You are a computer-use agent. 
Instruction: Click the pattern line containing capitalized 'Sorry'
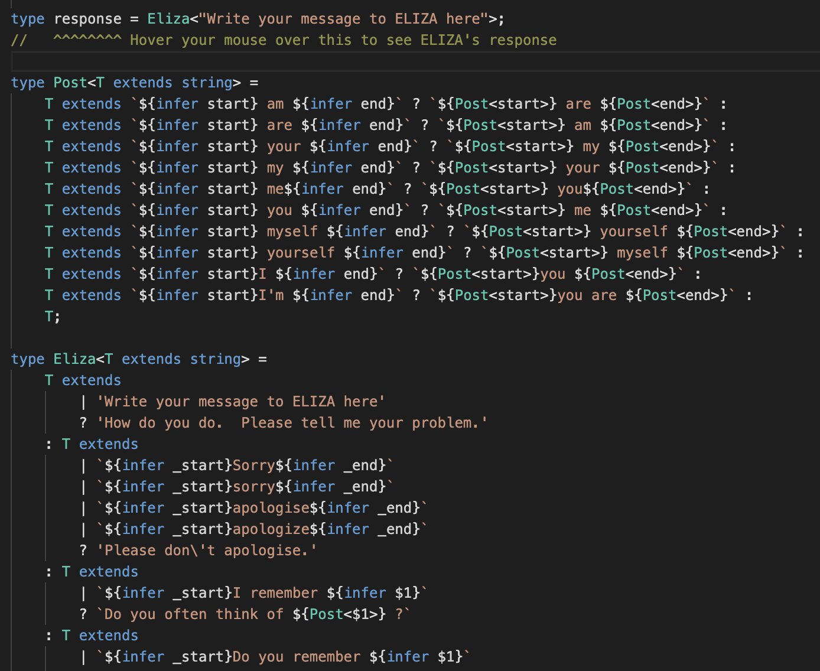point(236,465)
